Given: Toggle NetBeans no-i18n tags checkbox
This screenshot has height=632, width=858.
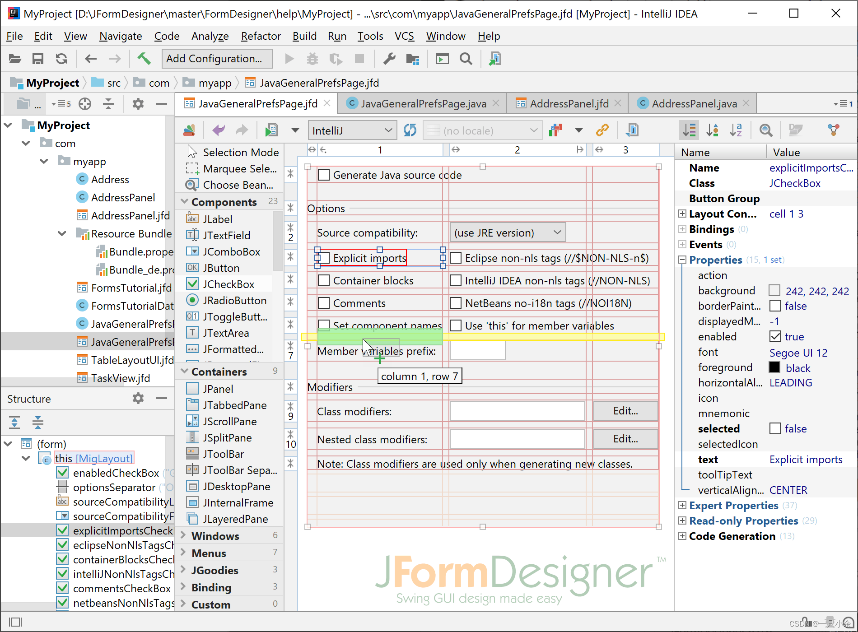Looking at the screenshot, I should [x=456, y=303].
